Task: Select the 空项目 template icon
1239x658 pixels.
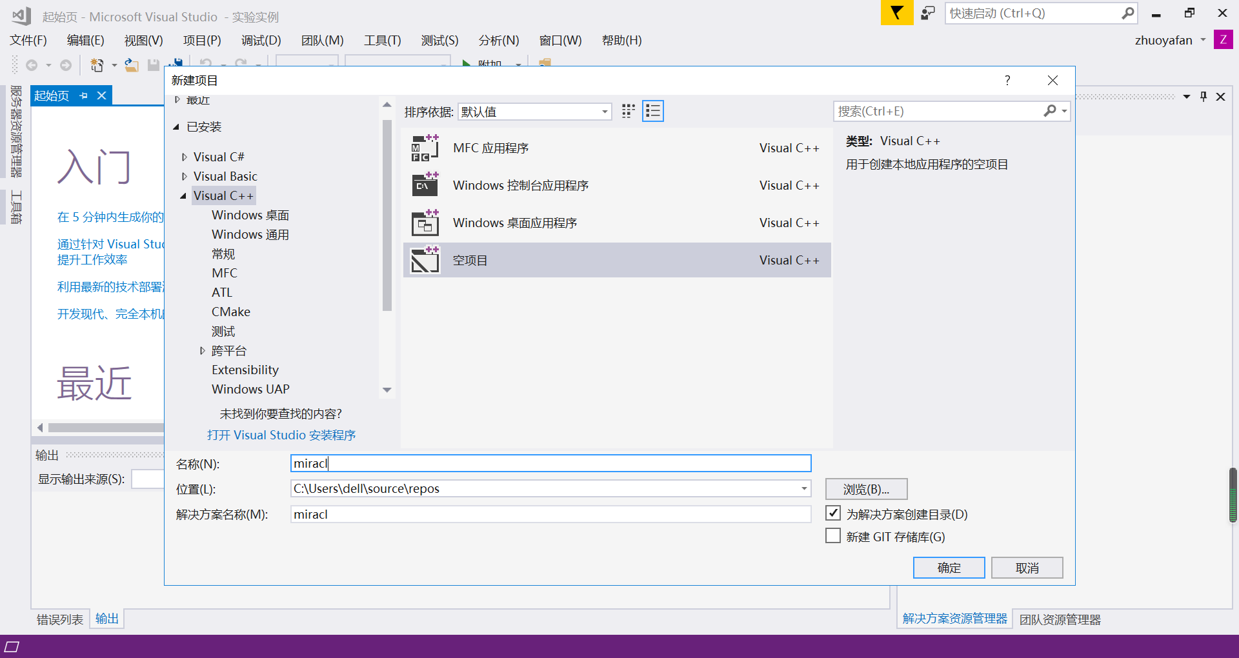Action: tap(425, 260)
